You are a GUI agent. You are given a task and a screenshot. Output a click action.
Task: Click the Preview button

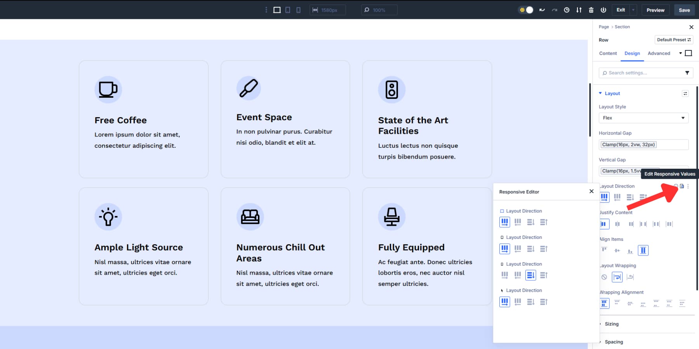[656, 10]
